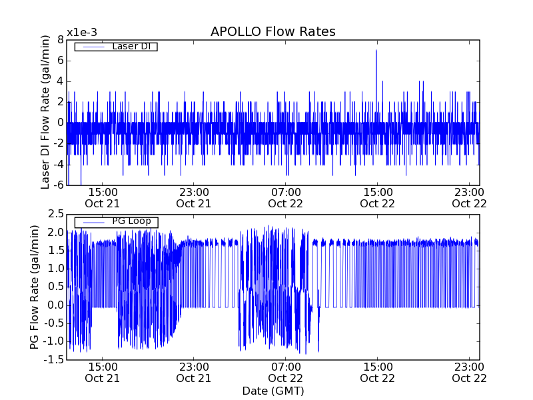Click the blue line sample in Laser DI legend
Screen dimensions: 533x400
coord(92,47)
